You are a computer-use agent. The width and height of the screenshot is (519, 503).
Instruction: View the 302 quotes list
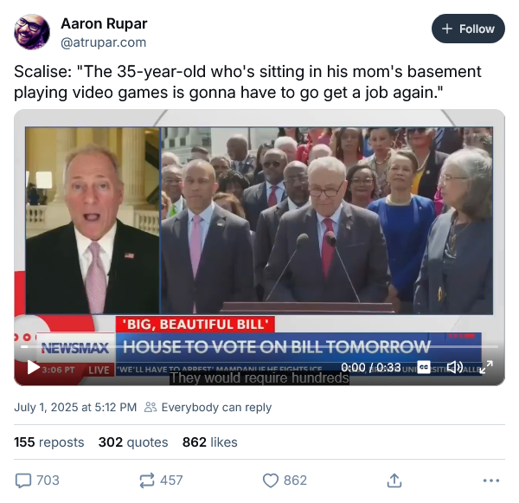tap(133, 442)
